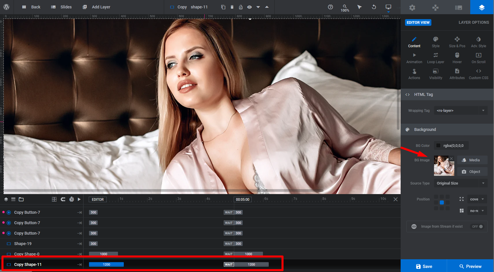Open the On Scroll section
The image size is (494, 272).
tap(479, 58)
